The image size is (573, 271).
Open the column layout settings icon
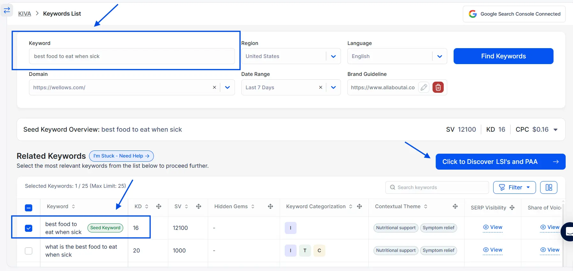(548, 187)
